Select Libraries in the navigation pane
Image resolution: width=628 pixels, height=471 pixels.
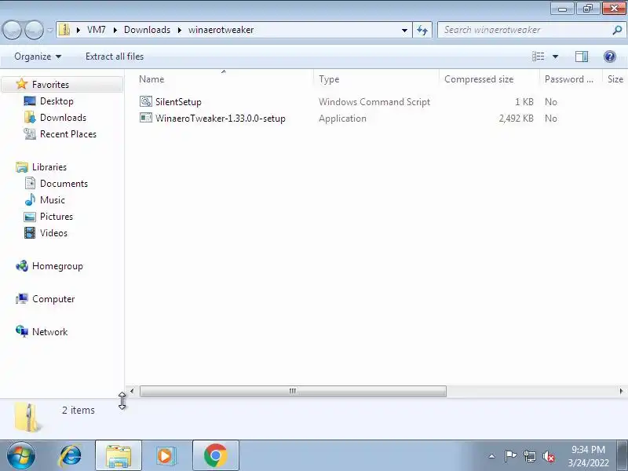[49, 166]
